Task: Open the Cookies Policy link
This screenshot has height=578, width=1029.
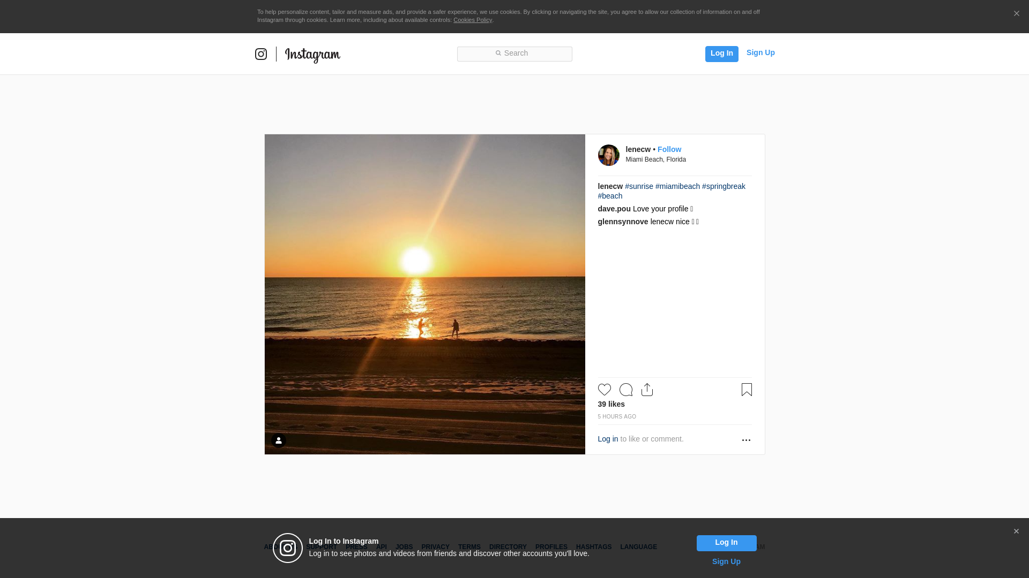Action: [472, 20]
